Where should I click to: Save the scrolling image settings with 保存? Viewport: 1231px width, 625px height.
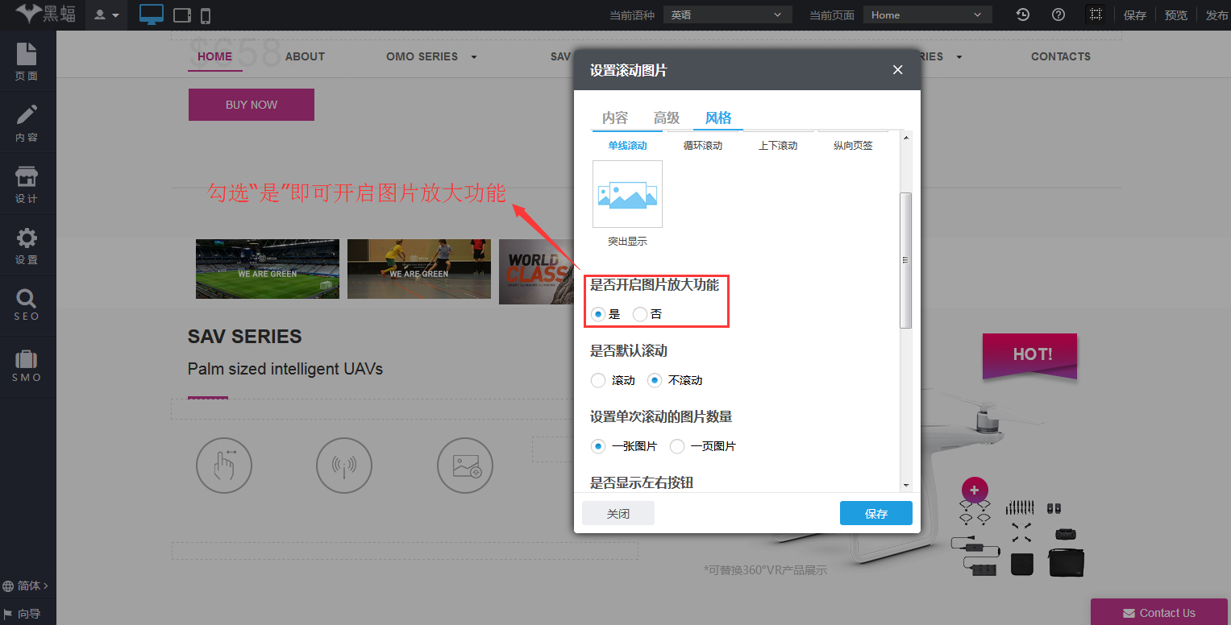click(x=875, y=513)
